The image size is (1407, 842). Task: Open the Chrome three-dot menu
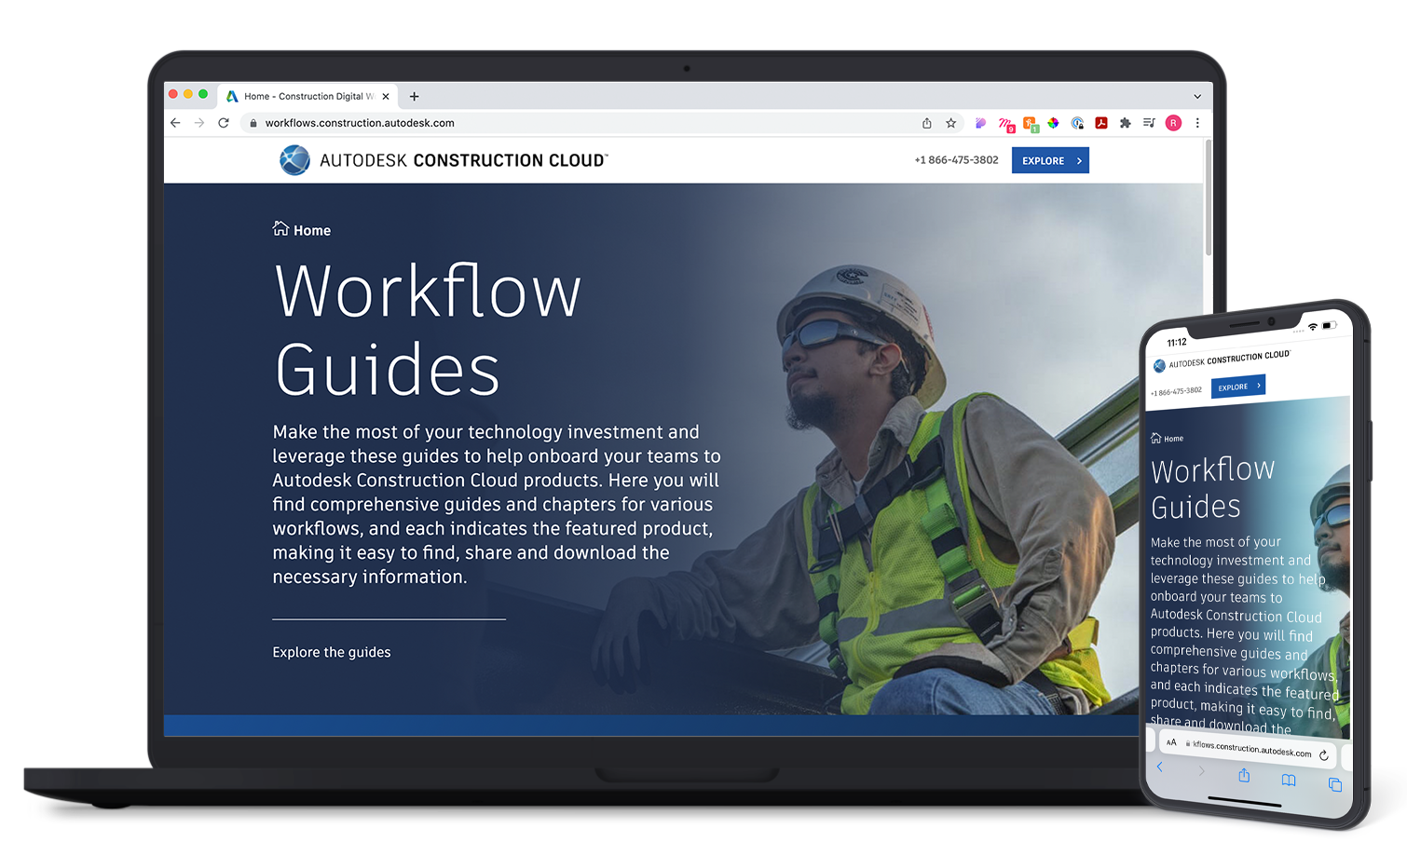pos(1197,123)
